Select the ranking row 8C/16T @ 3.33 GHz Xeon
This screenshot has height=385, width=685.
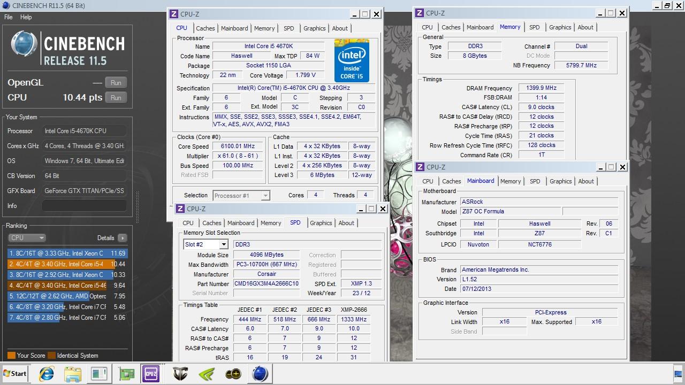67,253
